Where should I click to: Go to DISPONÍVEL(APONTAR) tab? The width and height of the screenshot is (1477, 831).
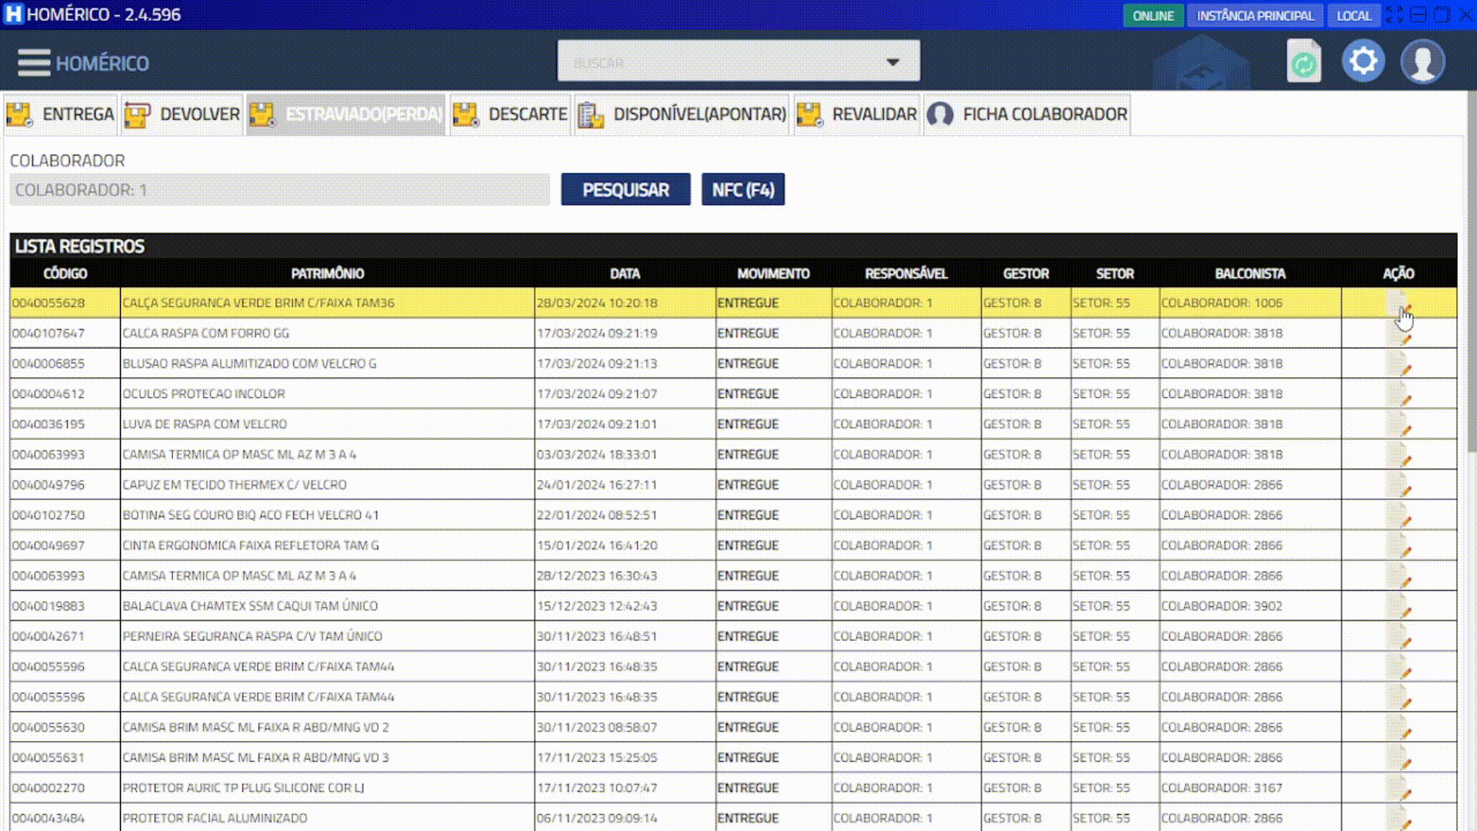(682, 115)
